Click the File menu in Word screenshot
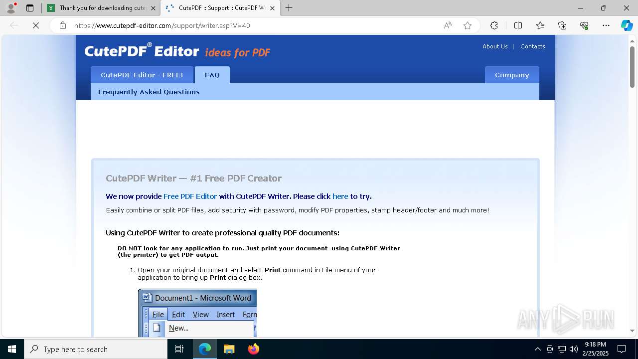Screen dimensions: 638x359 158,315
